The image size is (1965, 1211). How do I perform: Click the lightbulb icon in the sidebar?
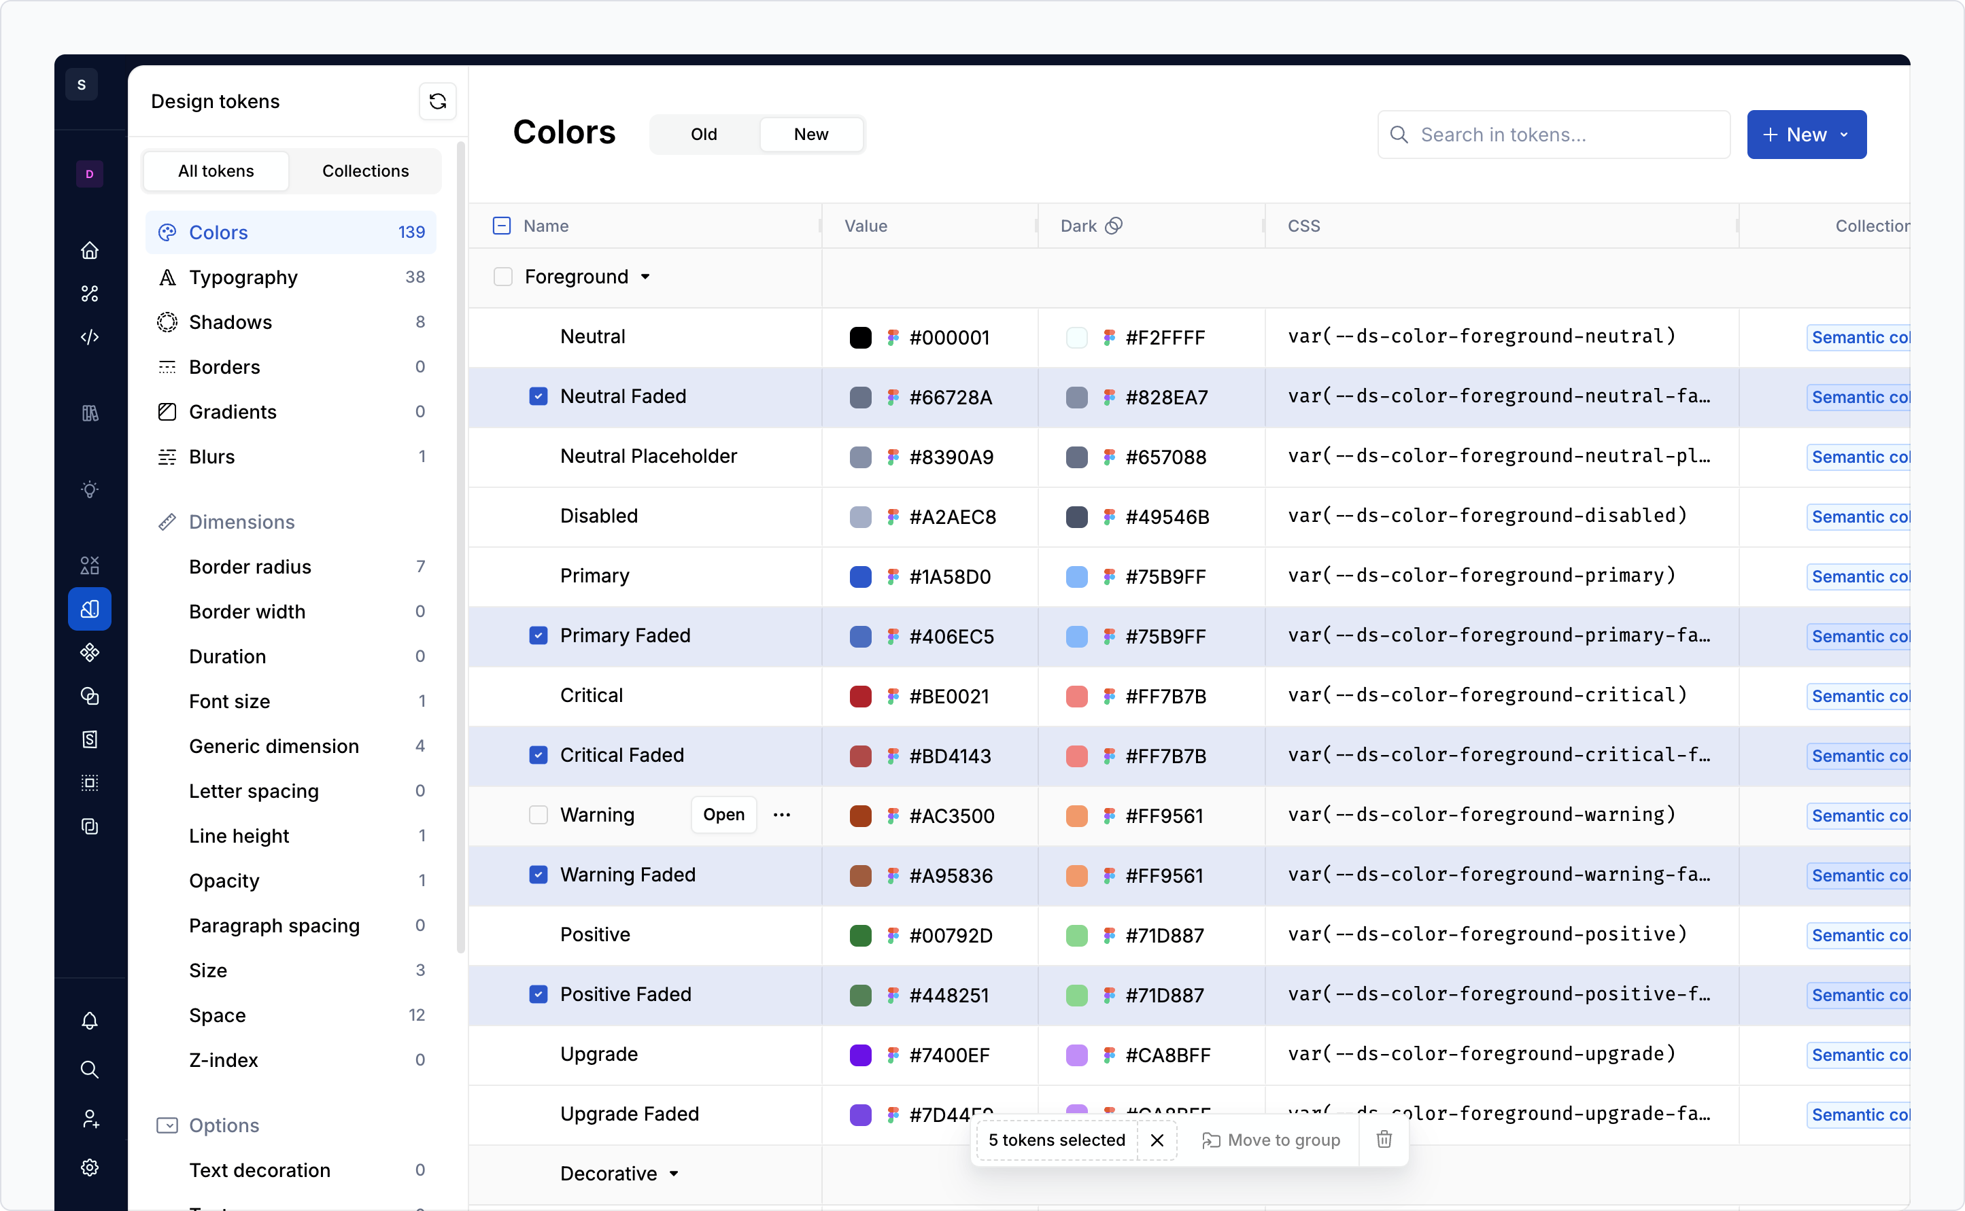click(90, 489)
